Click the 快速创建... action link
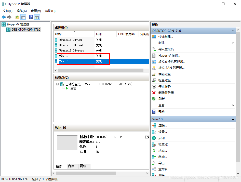The height and width of the screenshot is (182, 241). pyautogui.click(x=166, y=37)
